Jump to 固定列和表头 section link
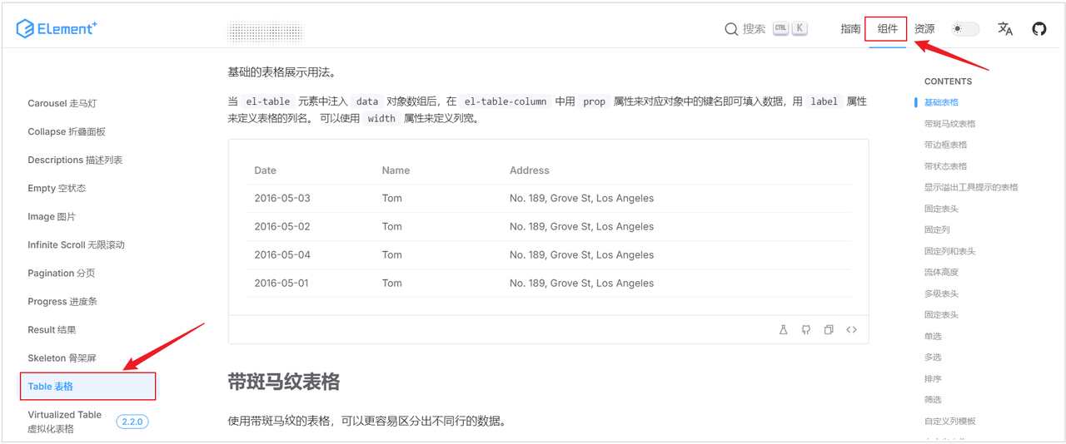The width and height of the screenshot is (1066, 444). click(949, 251)
